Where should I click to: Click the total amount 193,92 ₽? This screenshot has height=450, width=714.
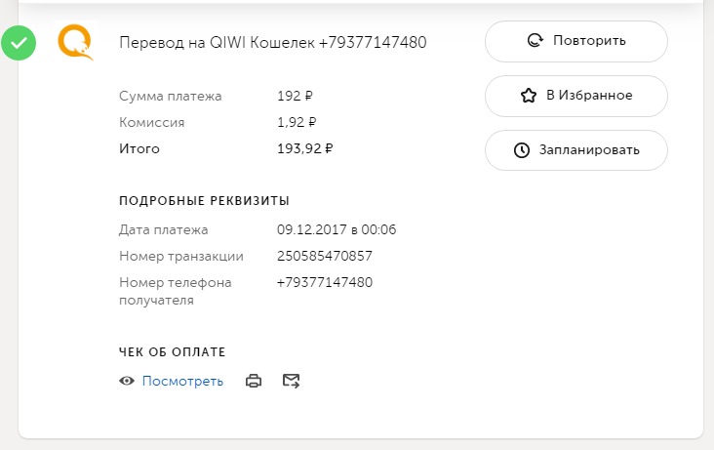tap(305, 149)
